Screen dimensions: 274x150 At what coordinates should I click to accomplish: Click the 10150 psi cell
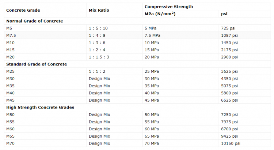coord(231,143)
